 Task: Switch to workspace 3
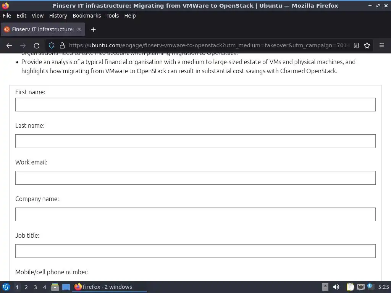tap(36, 287)
